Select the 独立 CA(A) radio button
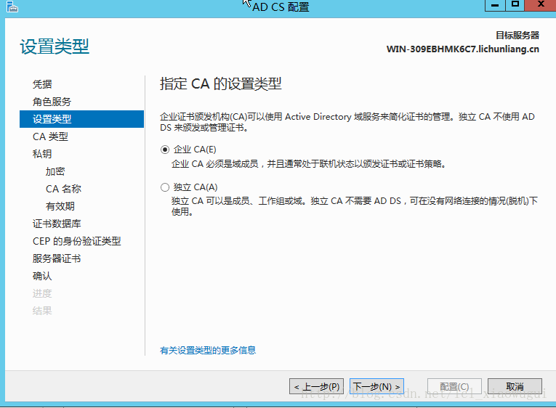Image resolution: width=556 pixels, height=408 pixels. tap(165, 187)
